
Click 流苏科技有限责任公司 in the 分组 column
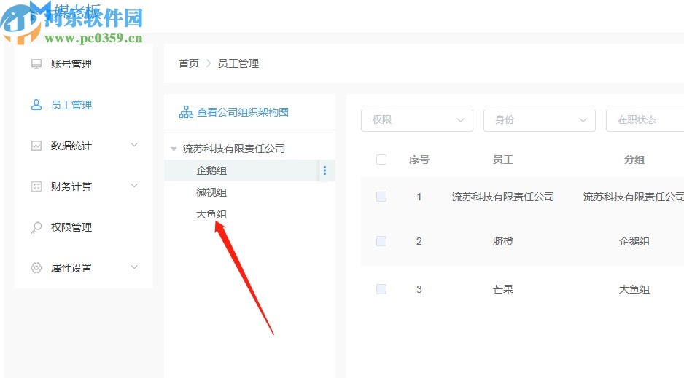tap(634, 197)
